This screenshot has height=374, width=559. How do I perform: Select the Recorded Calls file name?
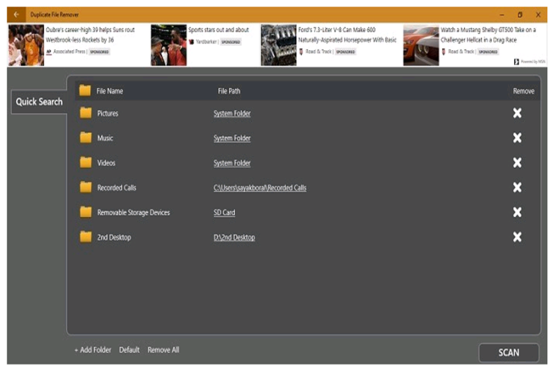(117, 188)
